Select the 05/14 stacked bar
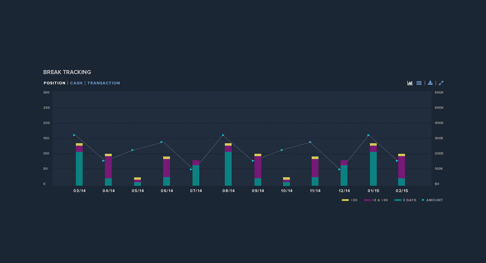 click(137, 182)
